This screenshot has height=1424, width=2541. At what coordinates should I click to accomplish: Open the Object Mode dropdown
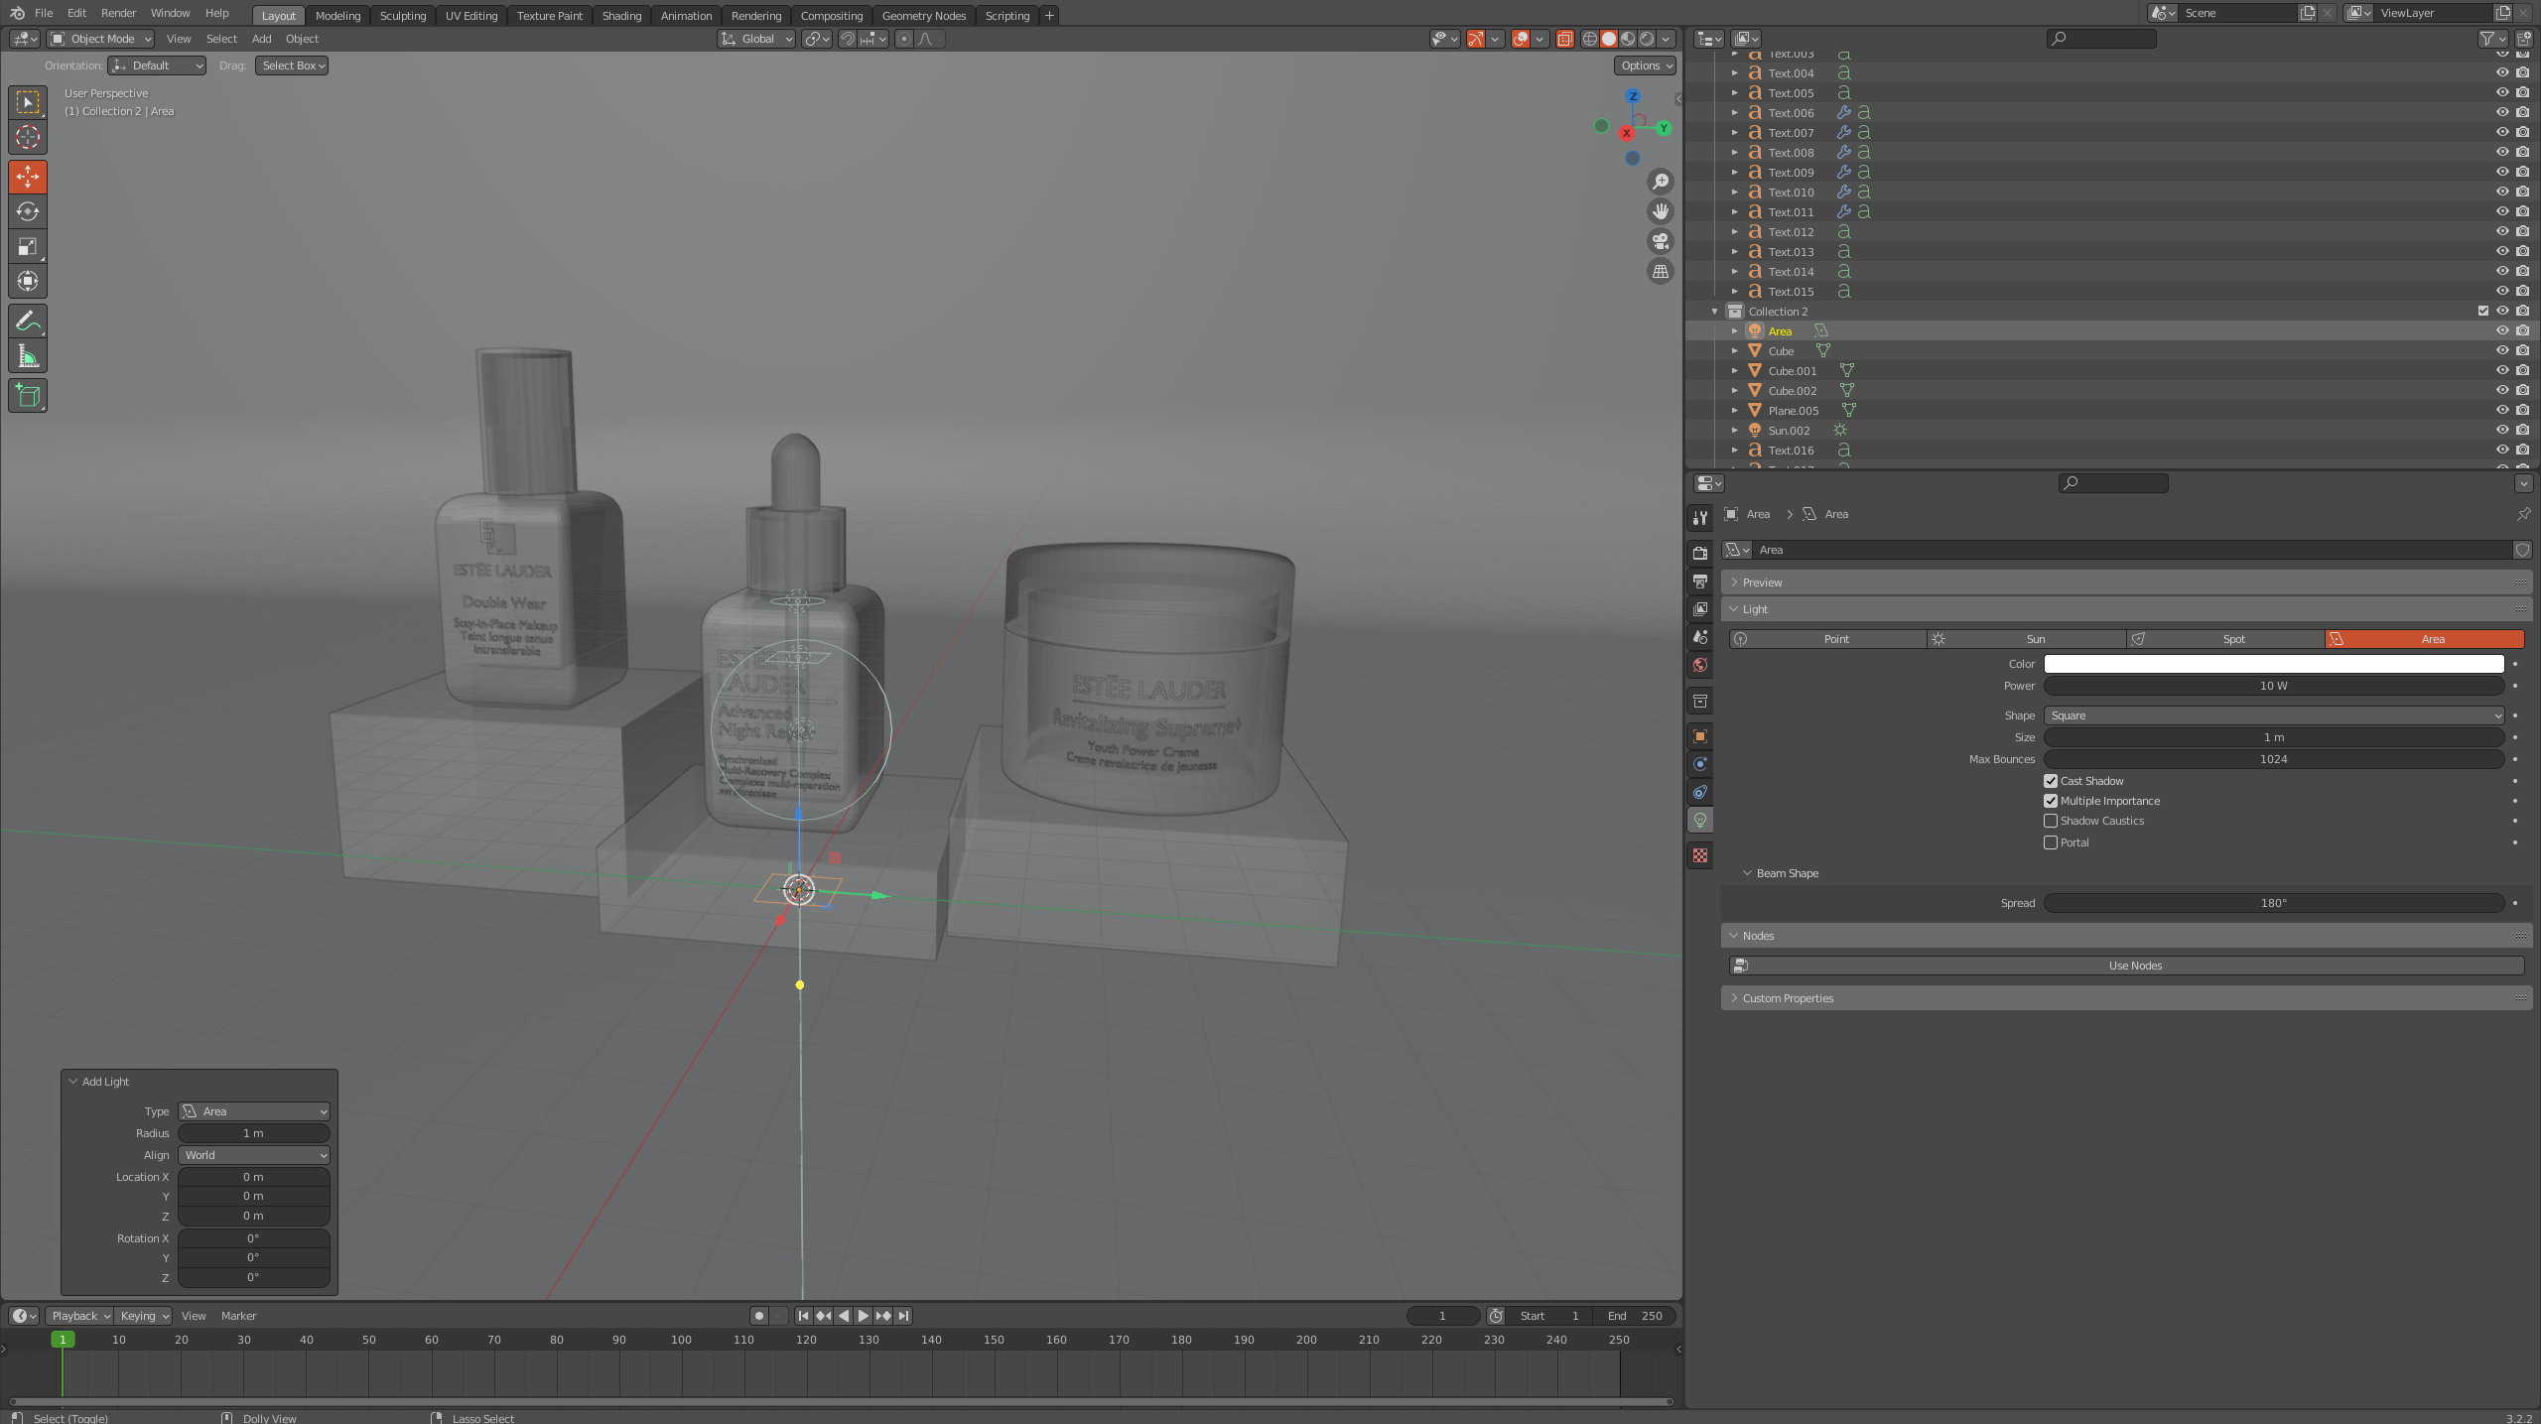[101, 39]
